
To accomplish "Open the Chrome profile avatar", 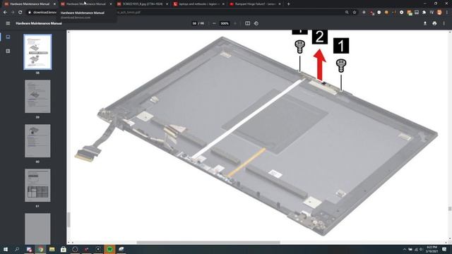I will 439,13.
